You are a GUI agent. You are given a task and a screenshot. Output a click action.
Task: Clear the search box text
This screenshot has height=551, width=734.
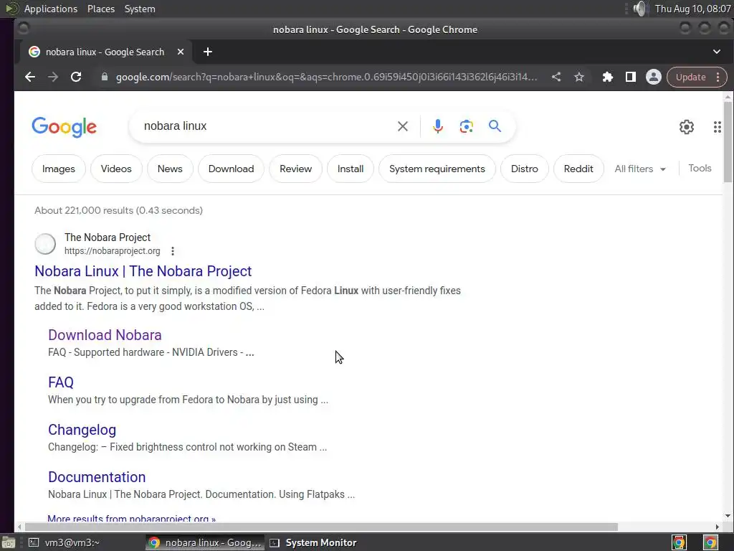[x=403, y=126]
